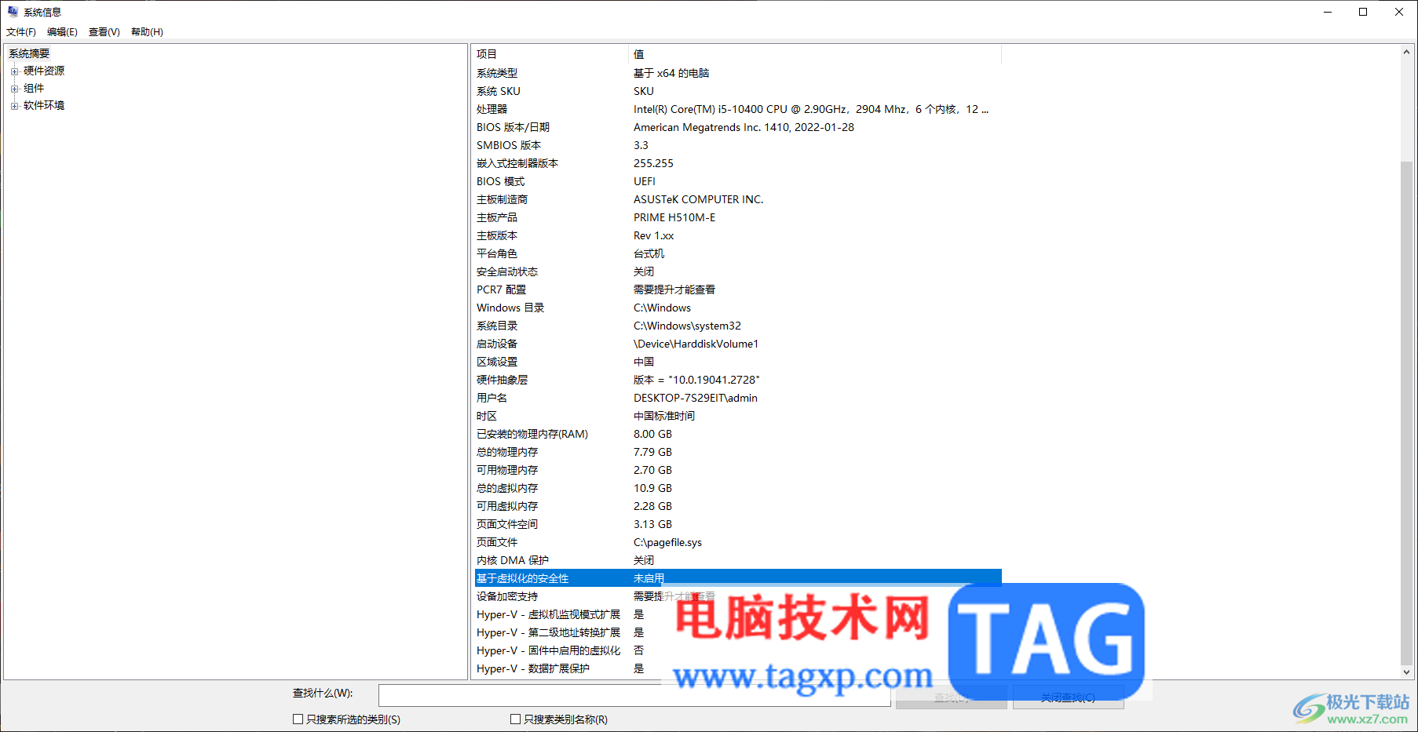1418x732 pixels.
Task: Click the scrollbar down arrow
Action: coord(1406,672)
